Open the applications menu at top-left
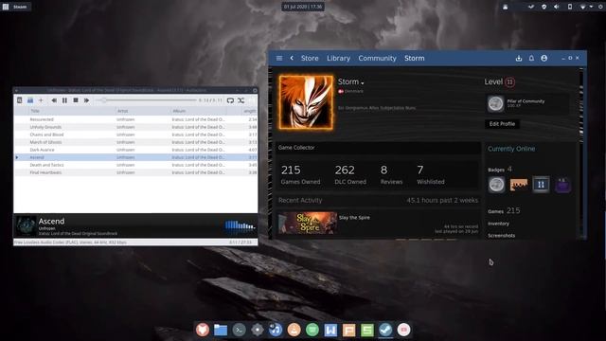Screen dimensions: 606x341 tap(6, 7)
